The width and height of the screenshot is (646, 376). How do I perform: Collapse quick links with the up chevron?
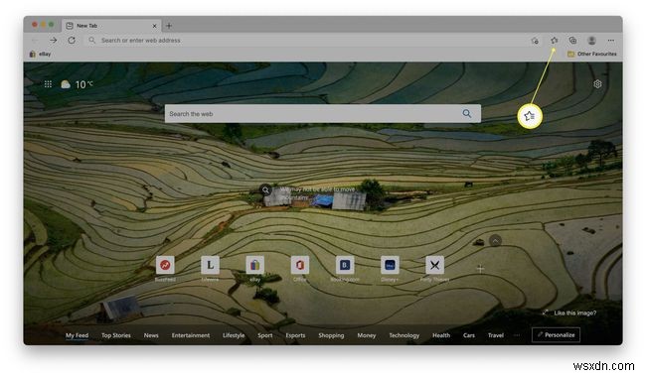point(495,240)
